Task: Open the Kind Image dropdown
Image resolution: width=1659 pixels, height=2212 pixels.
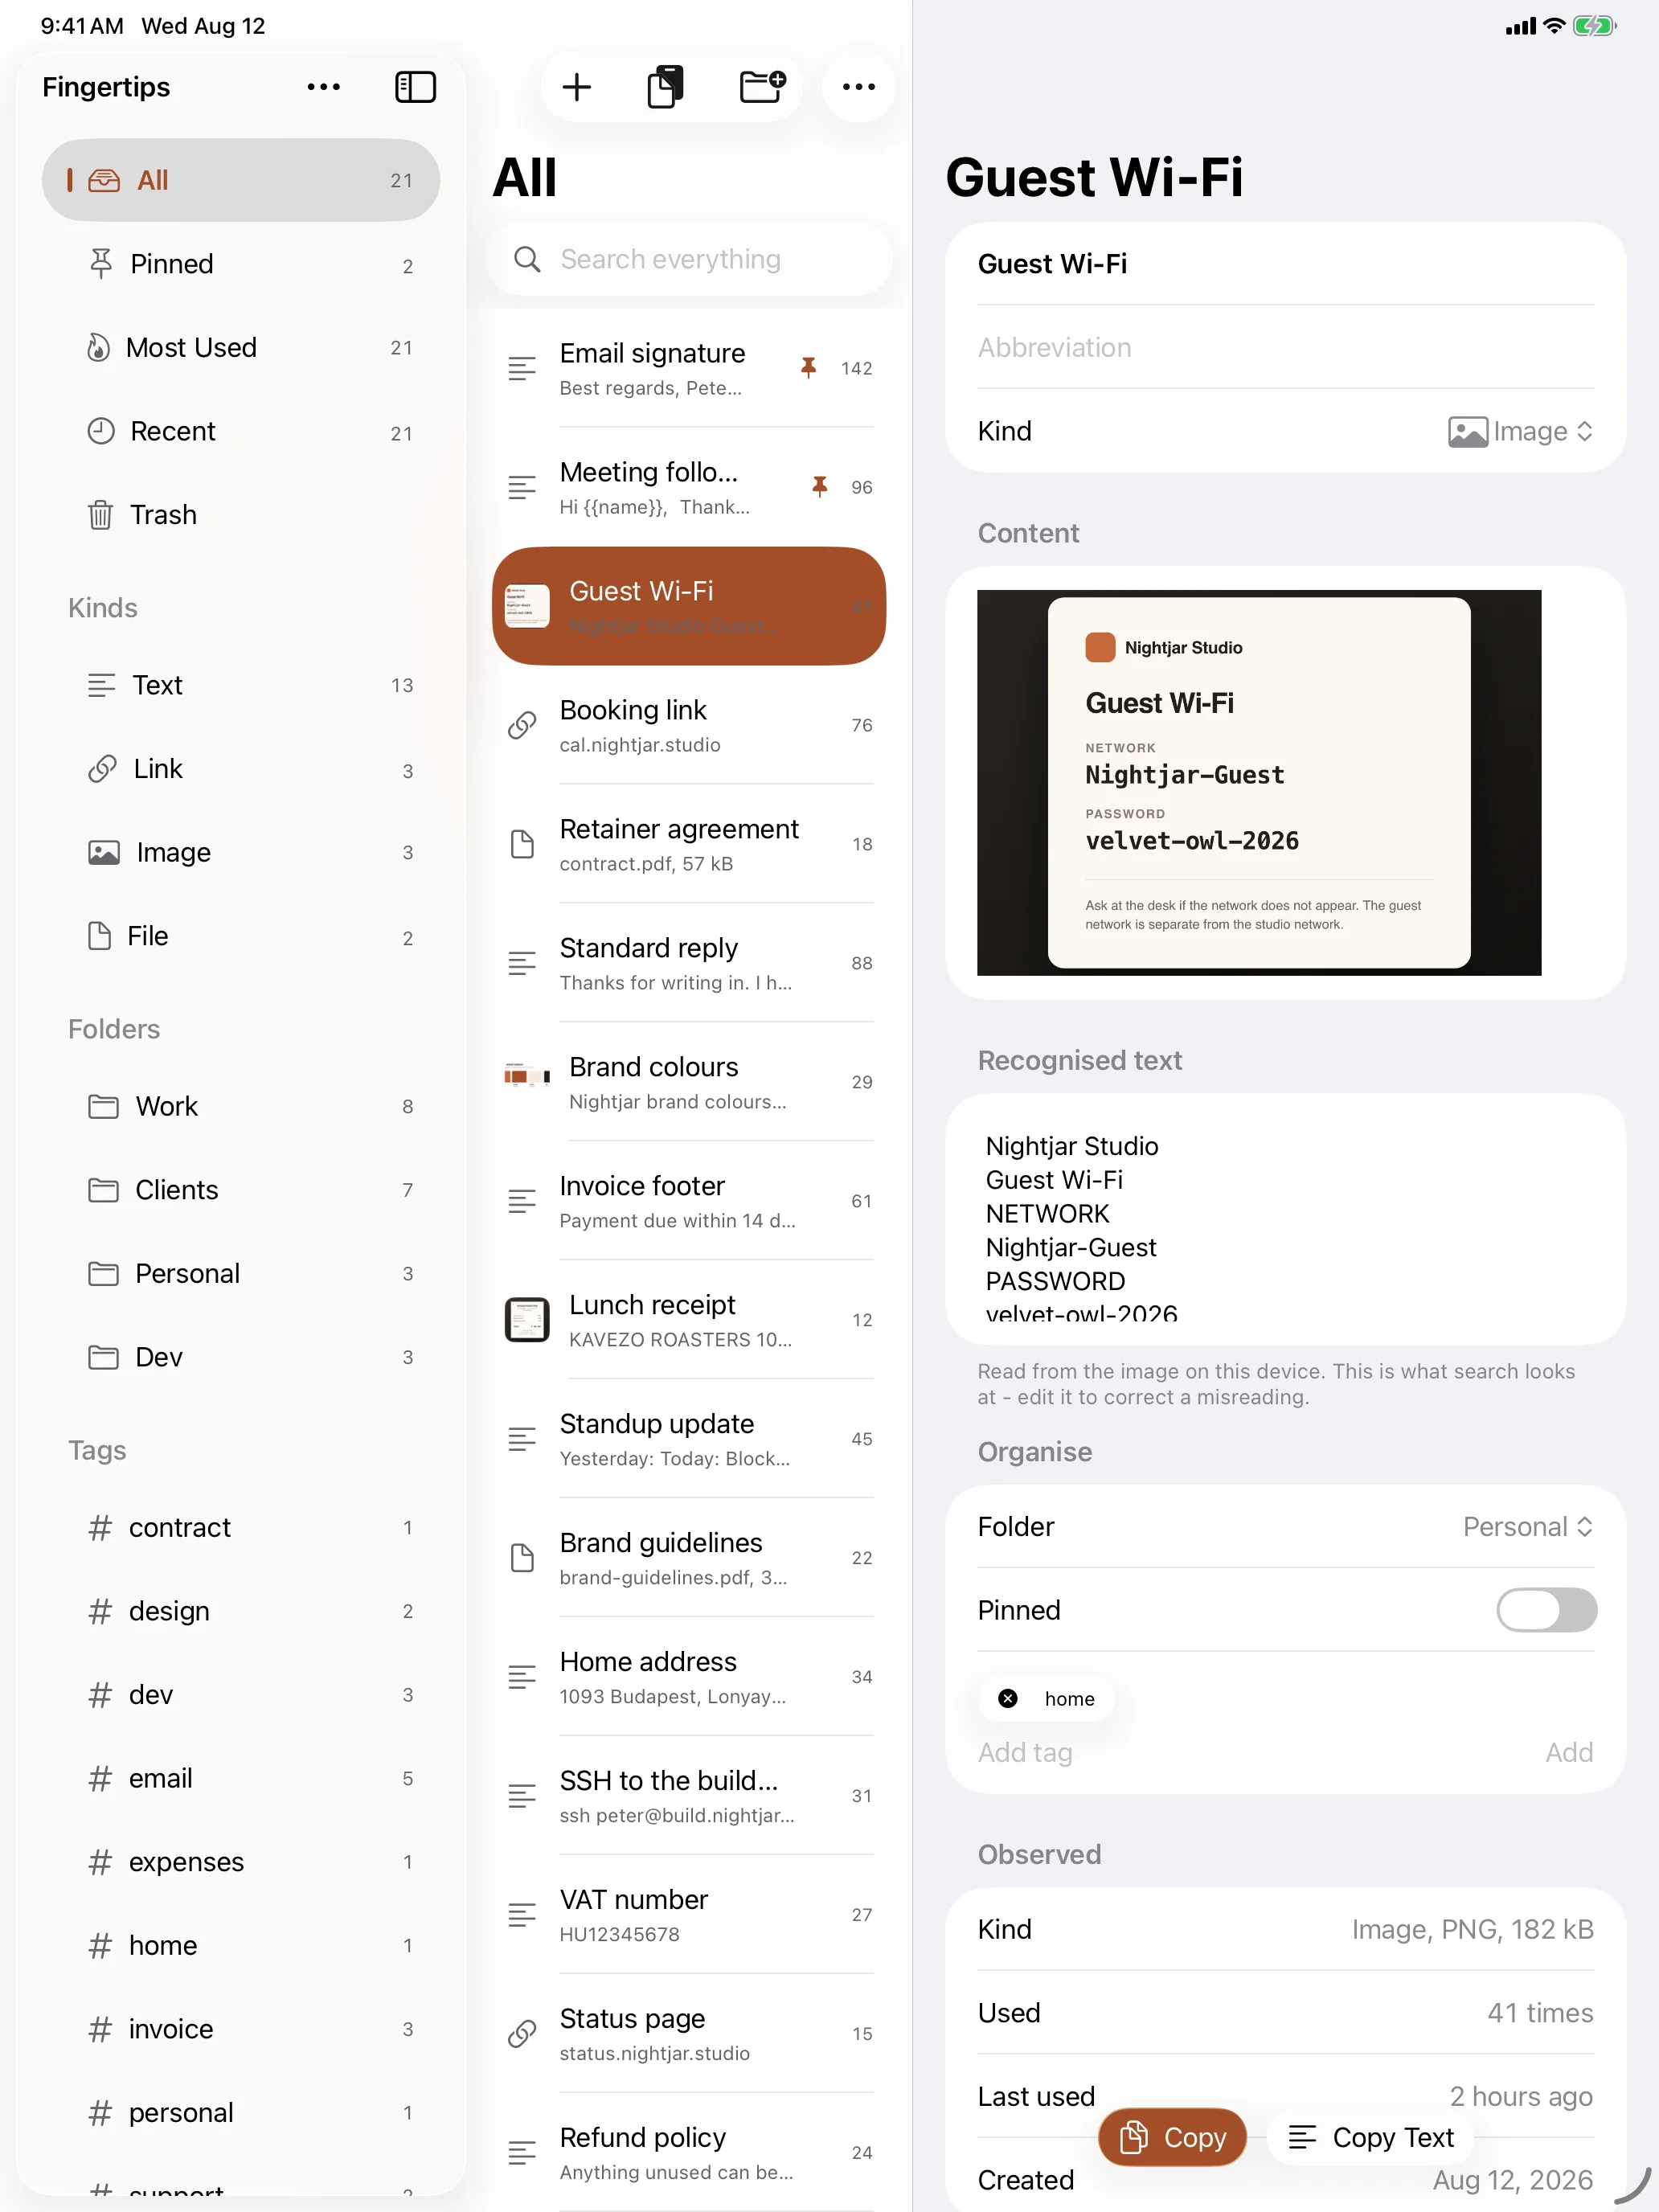Action: pos(1520,431)
